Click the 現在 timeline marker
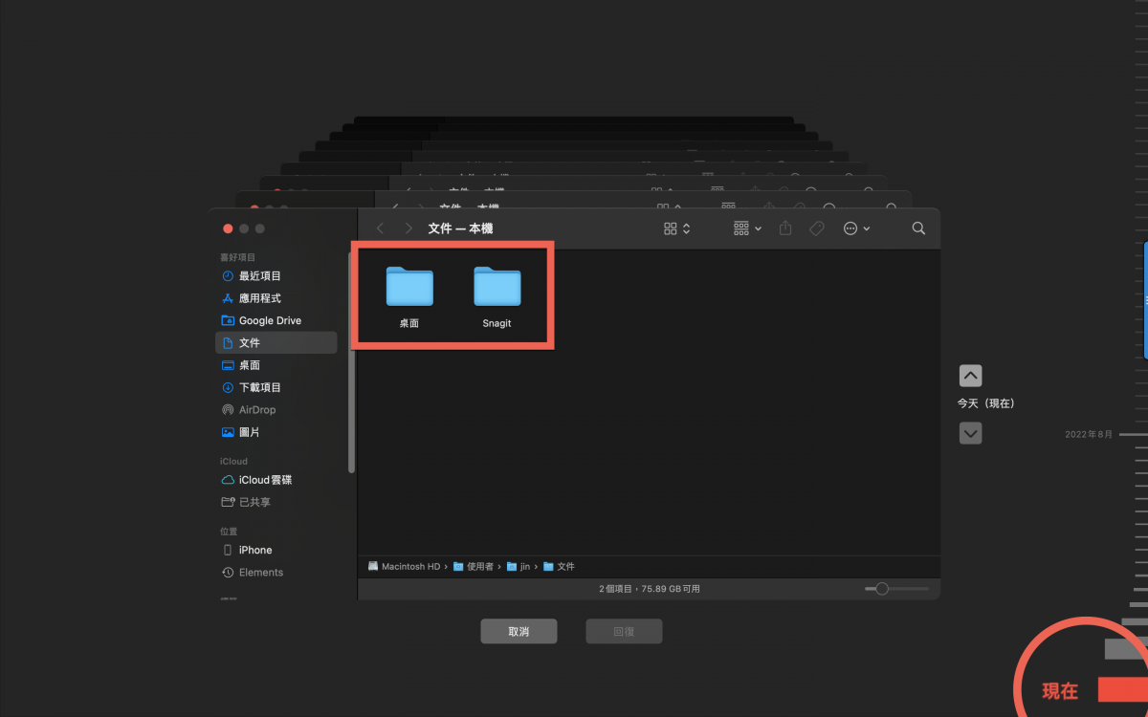Viewport: 1148px width, 717px height. (x=1060, y=691)
